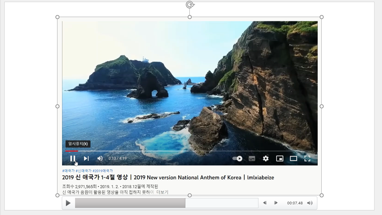Click the rotation handle above the video
Viewport: 382px width, 215px height.
pos(190,5)
